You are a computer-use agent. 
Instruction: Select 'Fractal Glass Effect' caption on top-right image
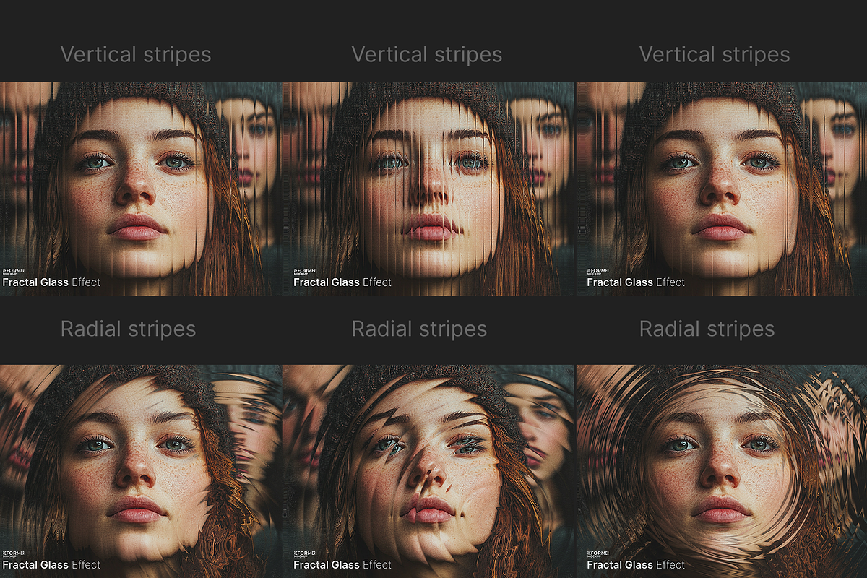[636, 282]
